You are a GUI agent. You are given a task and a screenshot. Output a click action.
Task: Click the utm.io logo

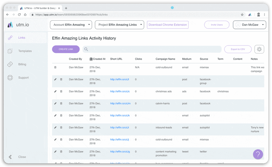pos(18,25)
